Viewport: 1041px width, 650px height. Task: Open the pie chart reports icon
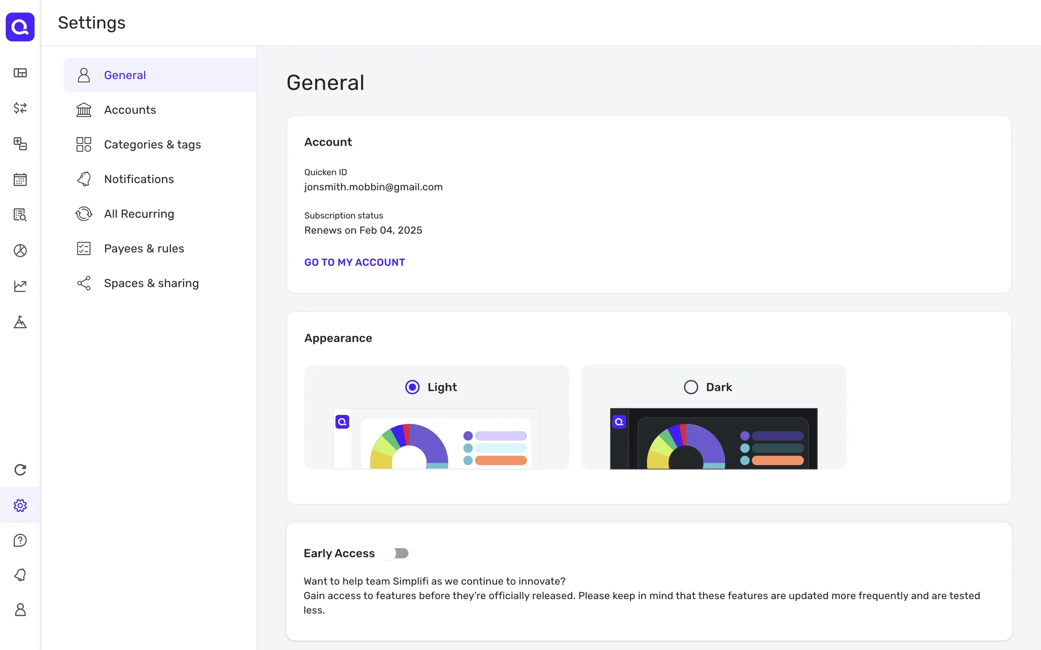pos(20,250)
